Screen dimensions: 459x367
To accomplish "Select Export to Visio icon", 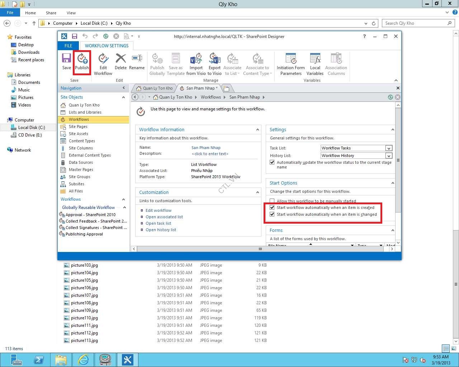I will click(214, 64).
